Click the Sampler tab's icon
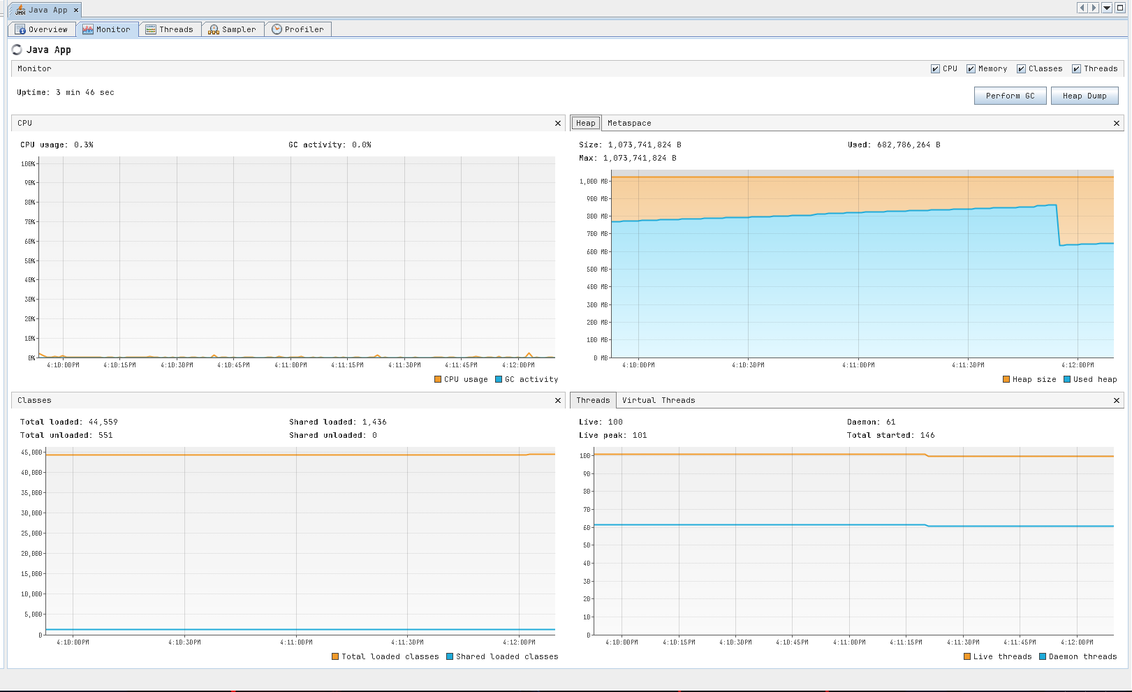Image resolution: width=1132 pixels, height=692 pixels. pyautogui.click(x=212, y=29)
